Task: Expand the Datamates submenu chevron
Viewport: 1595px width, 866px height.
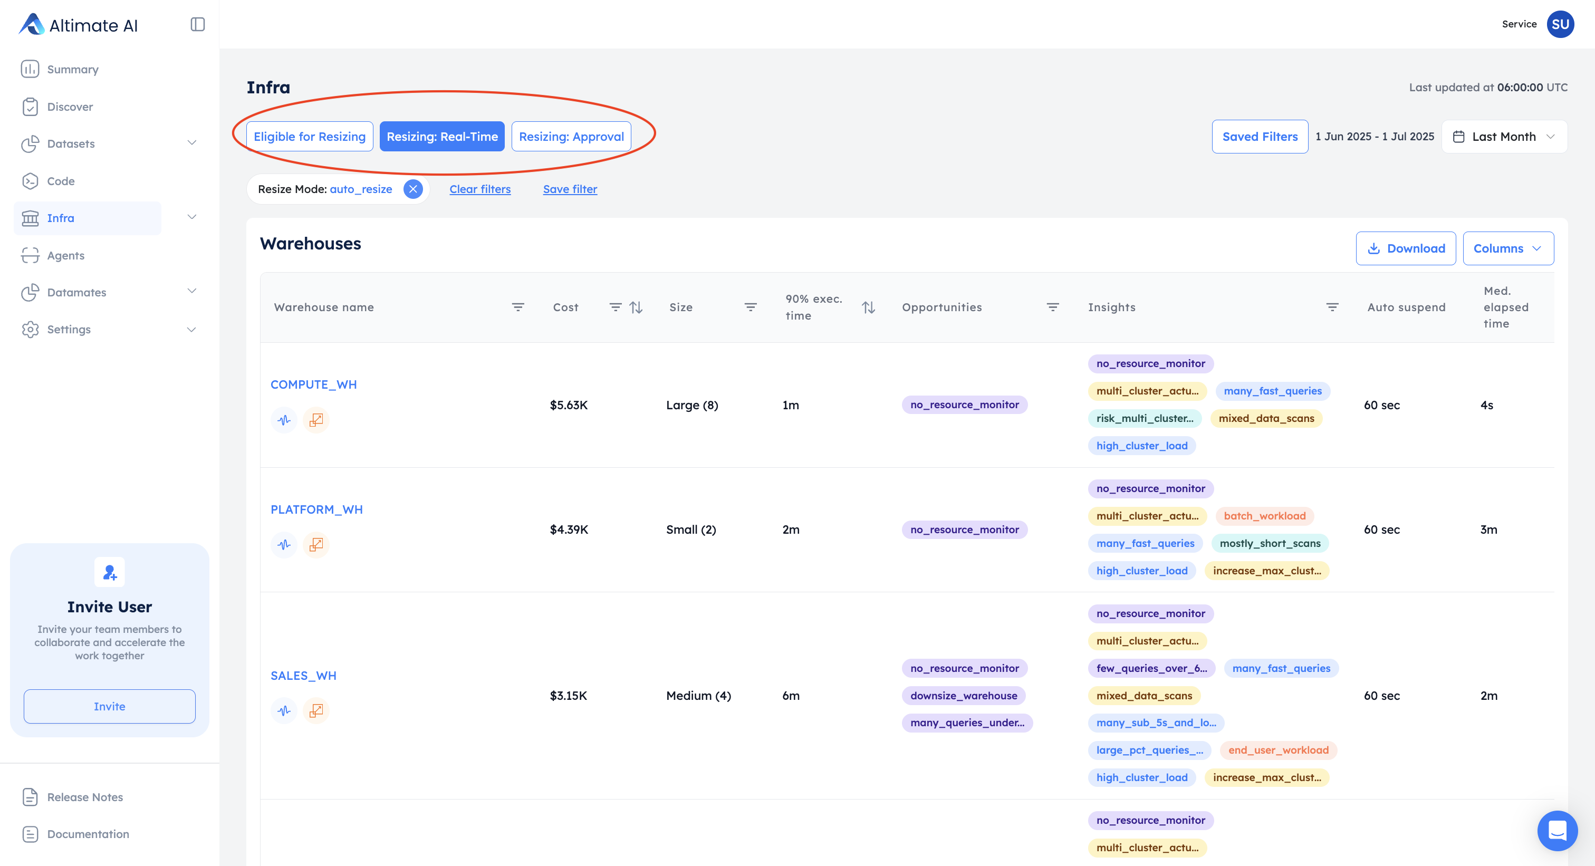Action: [x=192, y=291]
